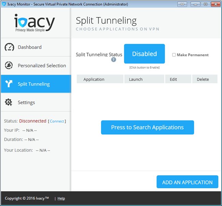Select the Split Tunneling menu item
The width and height of the screenshot is (222, 206).
(36, 84)
